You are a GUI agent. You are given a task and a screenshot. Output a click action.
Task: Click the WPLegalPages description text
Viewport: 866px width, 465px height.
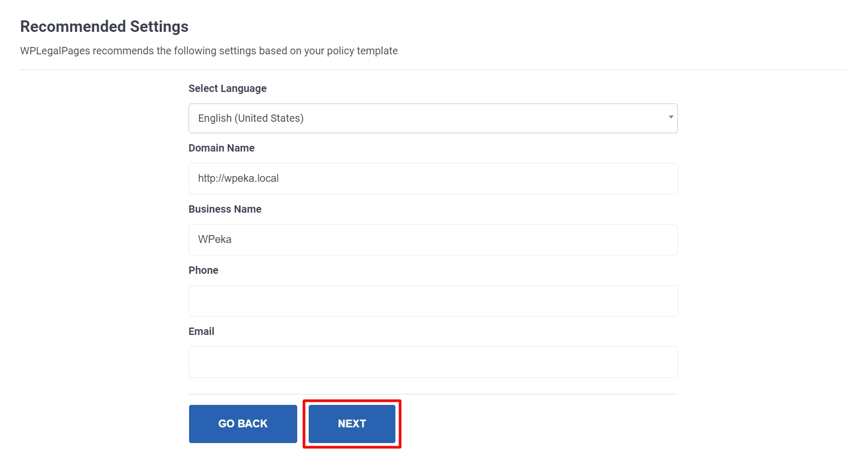pyautogui.click(x=208, y=51)
